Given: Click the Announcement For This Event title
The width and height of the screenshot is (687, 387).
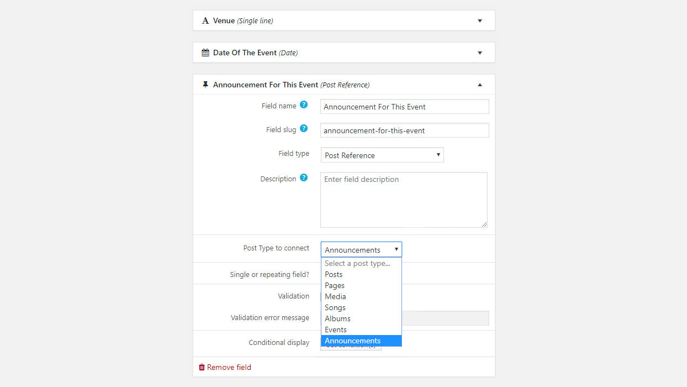Looking at the screenshot, I should [266, 85].
